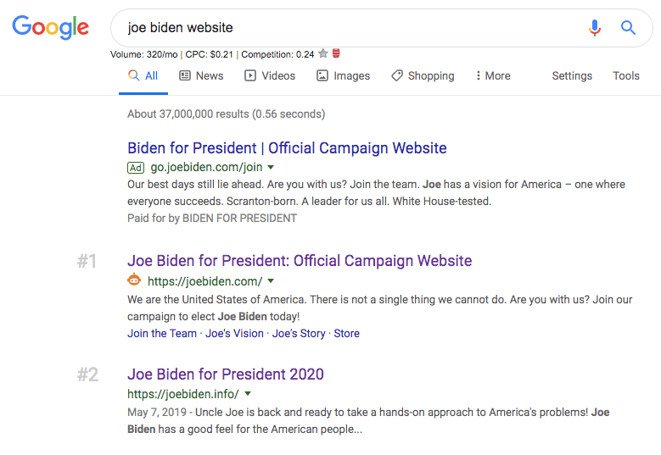The width and height of the screenshot is (661, 455).
Task: Expand the dropdown arrow after https://joebiden.info/
Action: coord(248,394)
